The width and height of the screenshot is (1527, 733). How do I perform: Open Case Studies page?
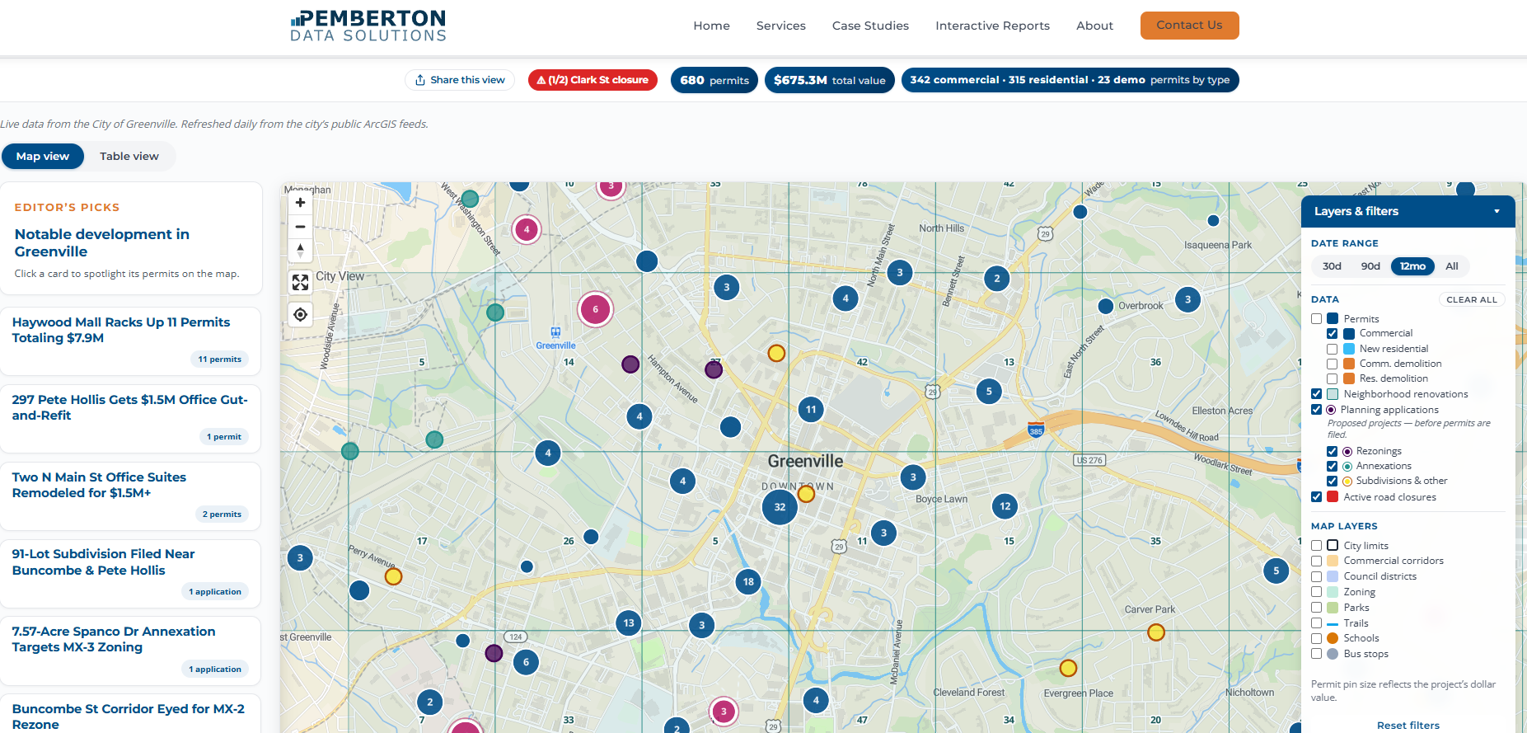point(870,26)
